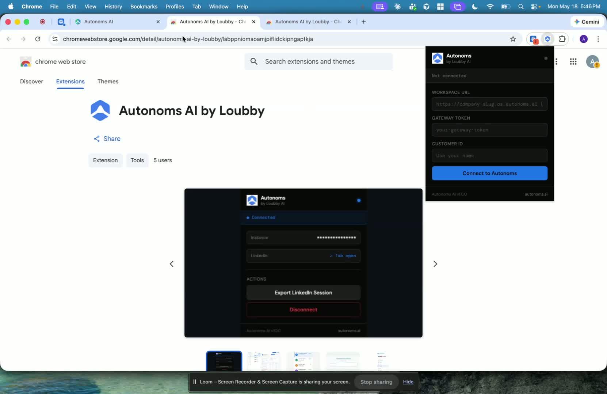
Task: Stop sharing the screen in the Loom bar
Action: click(x=376, y=382)
